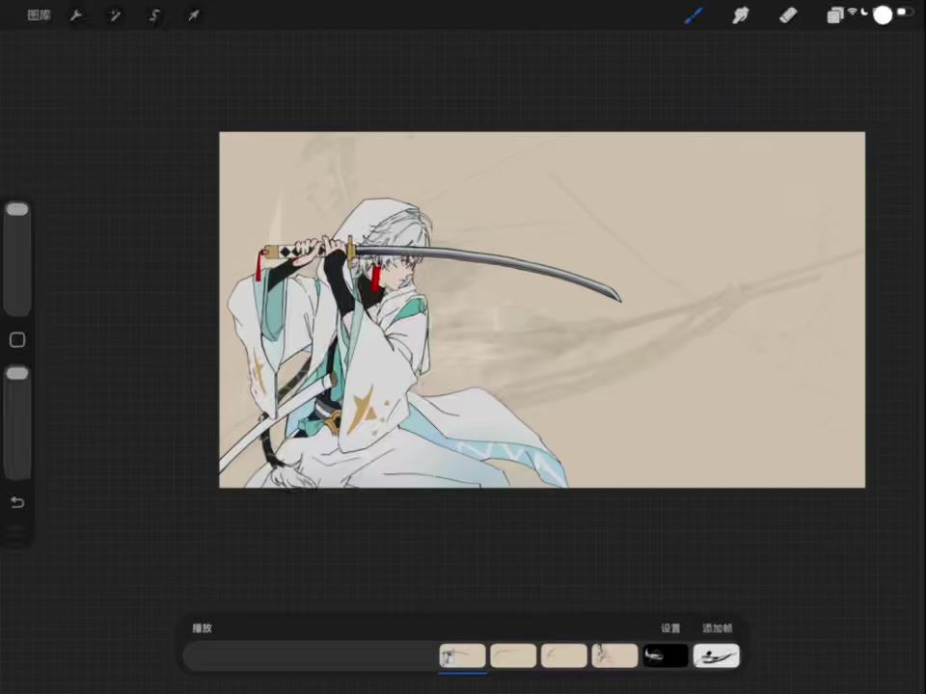Open the 图库 gallery

(x=39, y=15)
